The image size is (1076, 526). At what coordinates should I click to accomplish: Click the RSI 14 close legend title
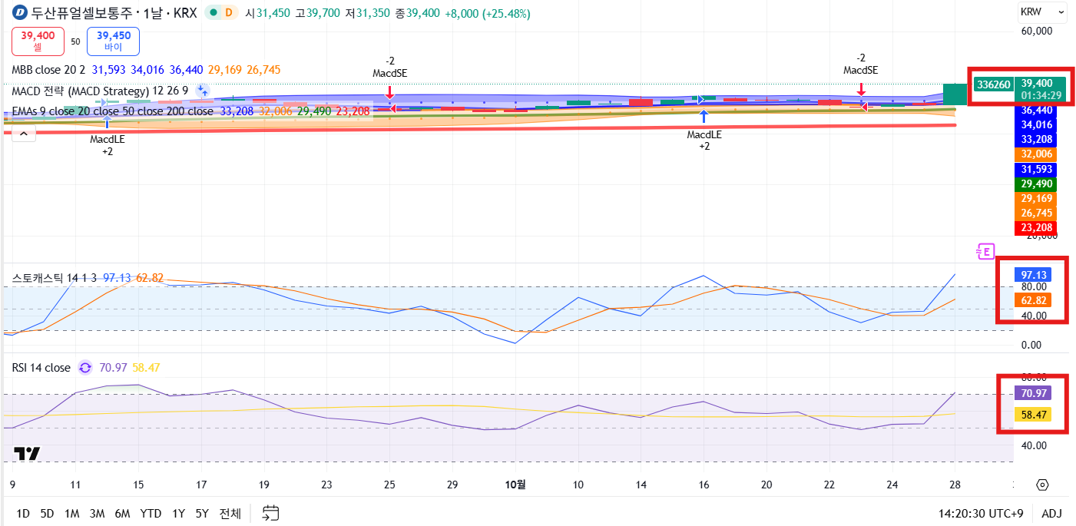(41, 368)
